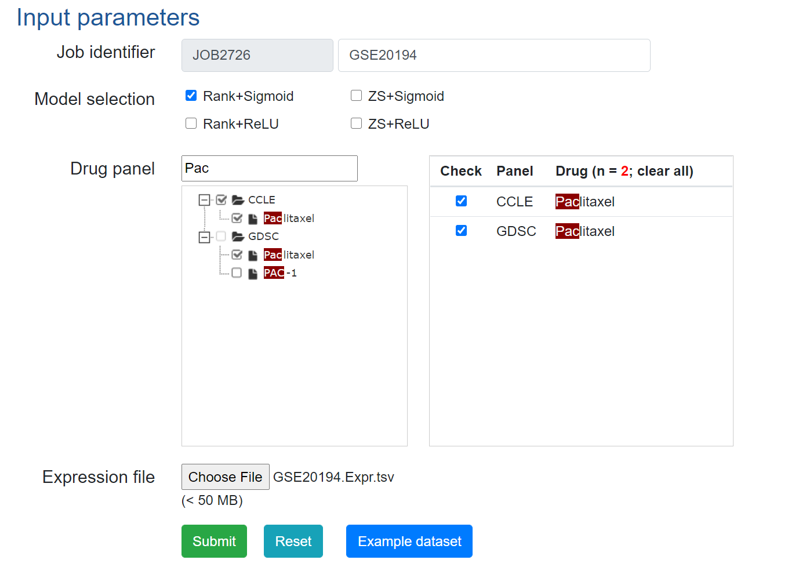Open the Choose File dialog
This screenshot has height=578, width=806.
tap(225, 477)
